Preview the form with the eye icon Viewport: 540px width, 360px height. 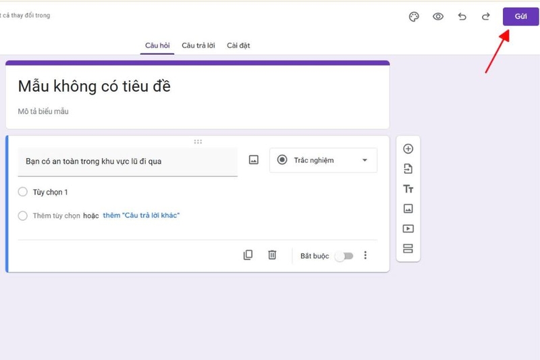[438, 16]
